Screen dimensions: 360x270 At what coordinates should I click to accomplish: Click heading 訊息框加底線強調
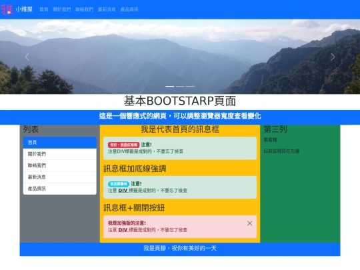coord(135,169)
